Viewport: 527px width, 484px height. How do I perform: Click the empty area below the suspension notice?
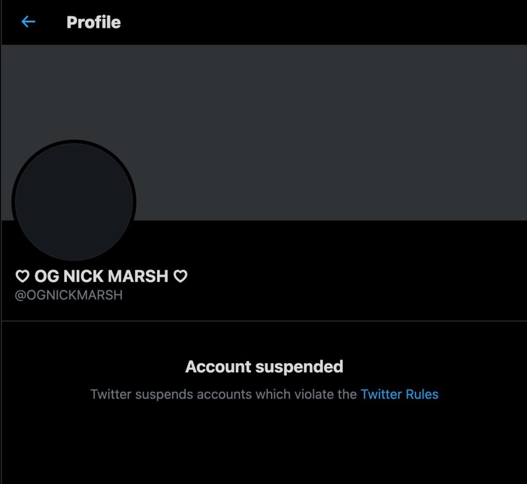tap(263, 447)
